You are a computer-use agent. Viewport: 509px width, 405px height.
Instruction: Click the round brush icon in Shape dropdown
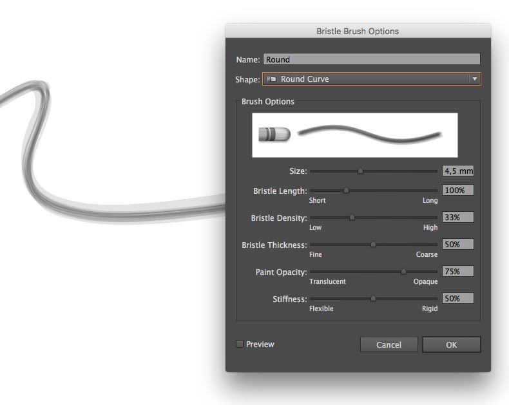(271, 79)
